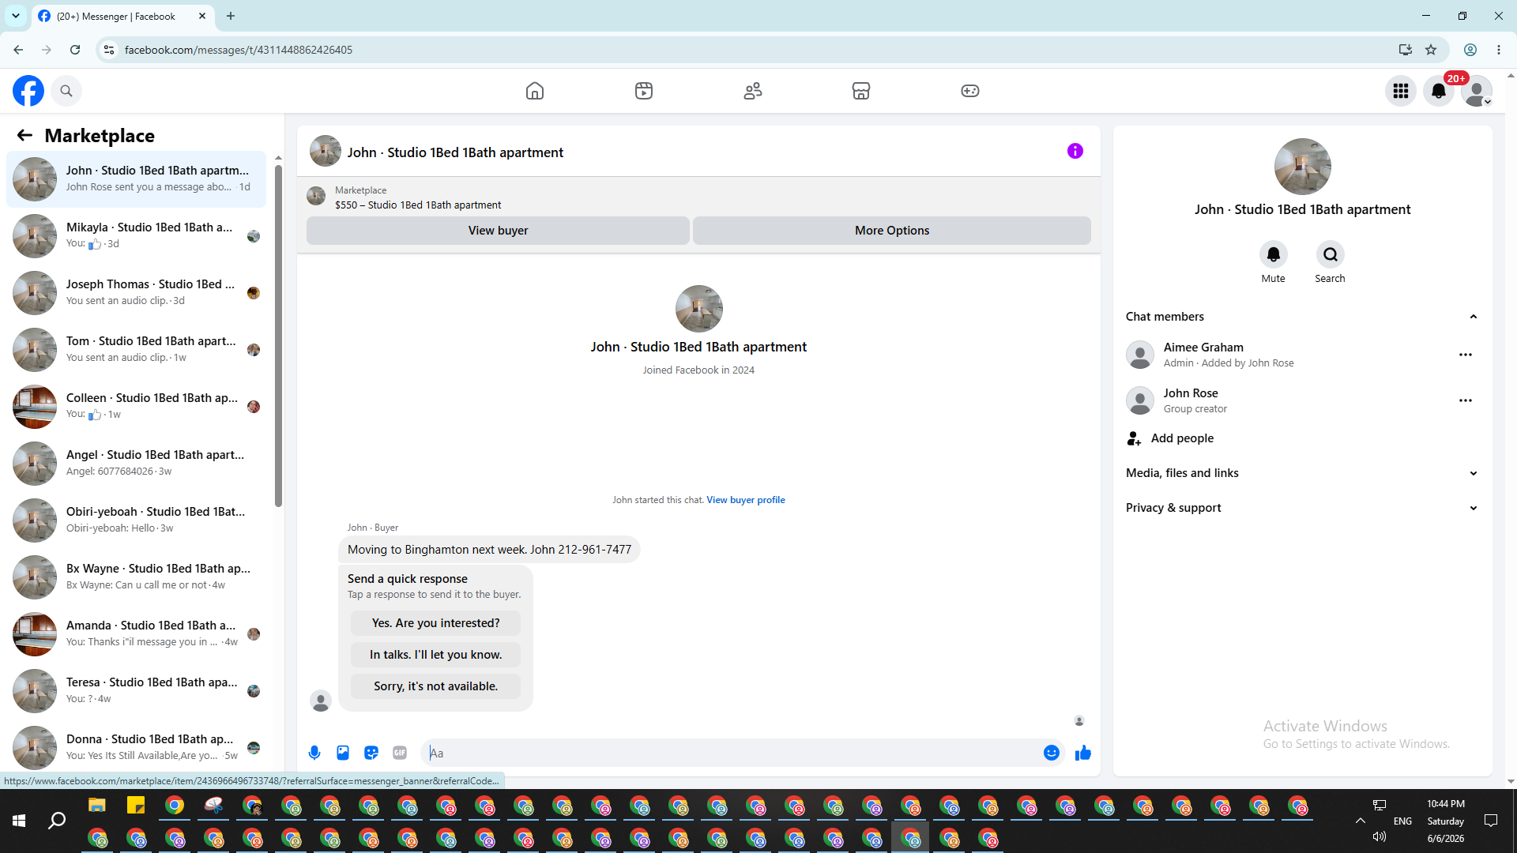Open Angel chat in list
1517x853 pixels.
point(137,464)
